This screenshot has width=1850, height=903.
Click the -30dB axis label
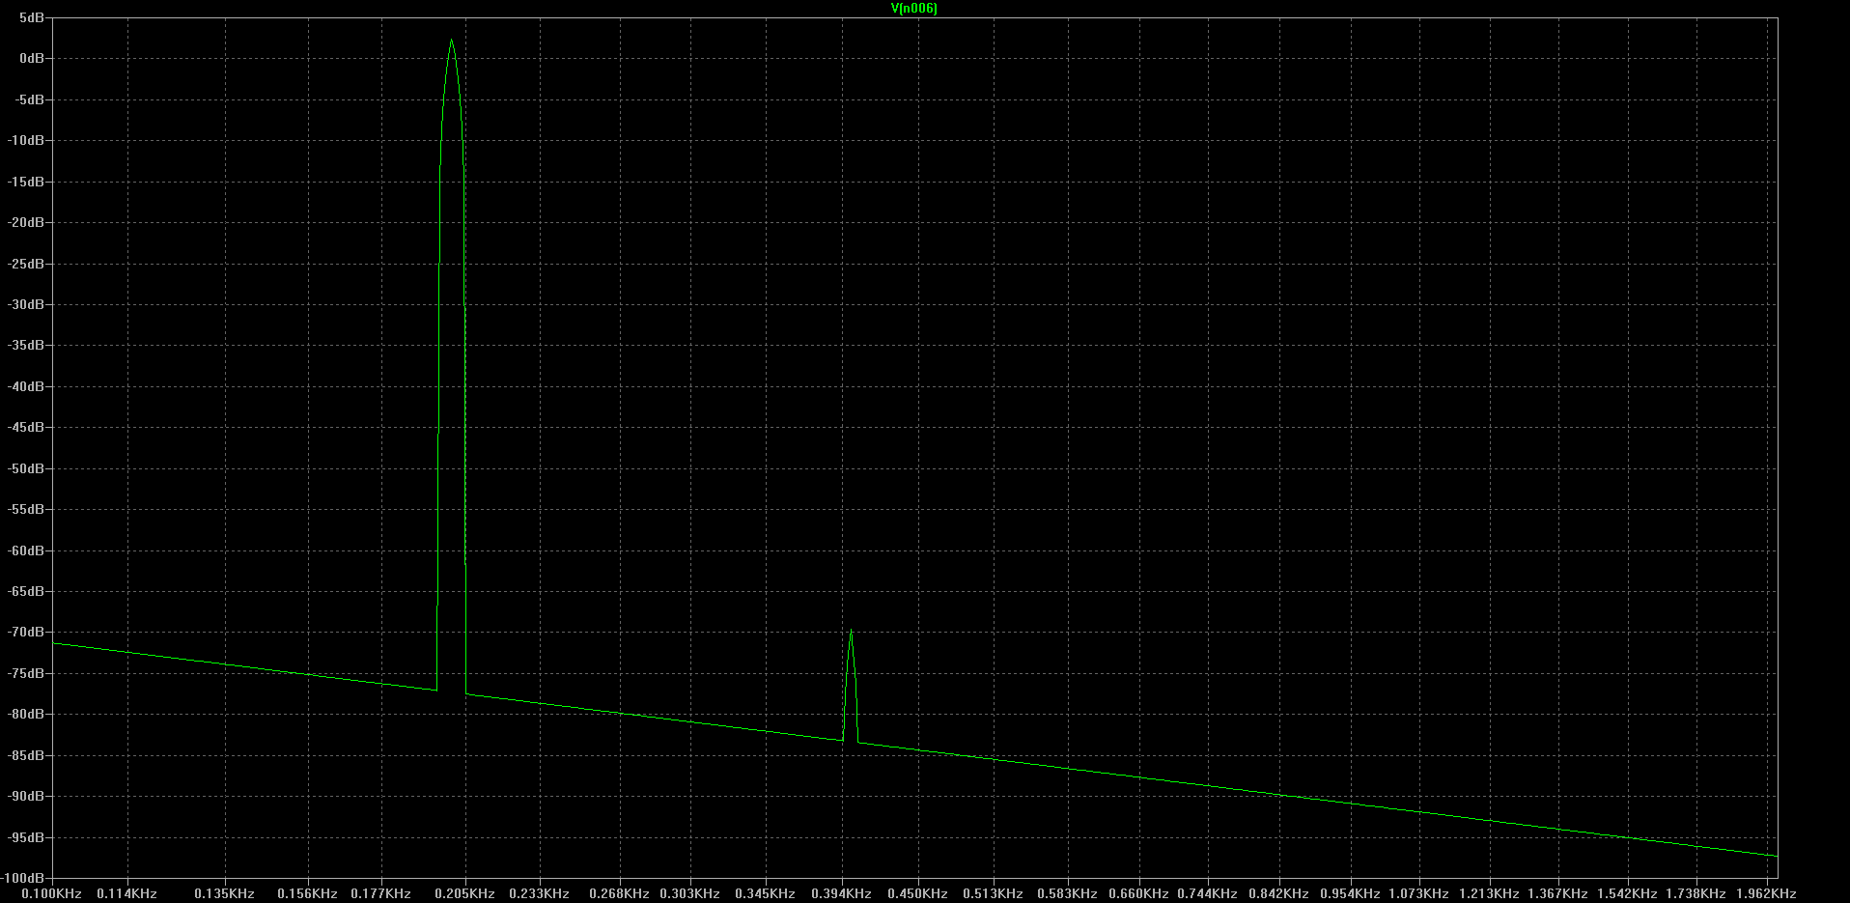click(26, 304)
